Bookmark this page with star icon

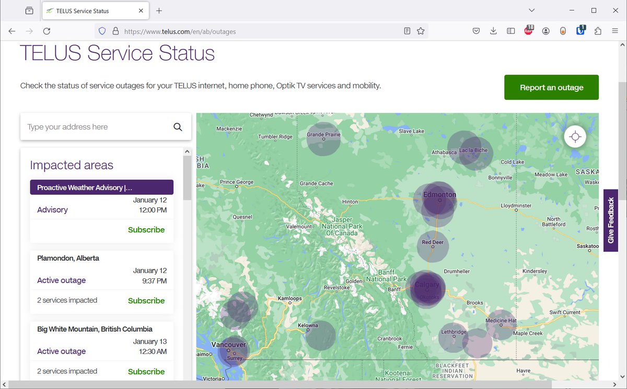421,31
